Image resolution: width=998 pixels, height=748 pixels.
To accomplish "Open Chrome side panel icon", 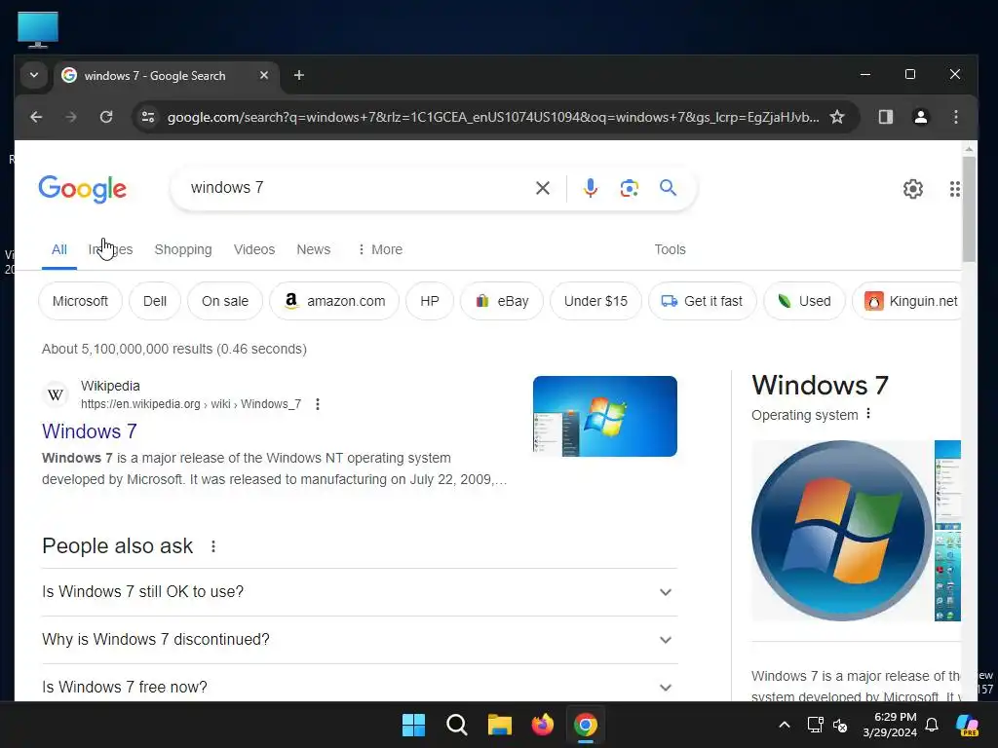I will 885,117.
